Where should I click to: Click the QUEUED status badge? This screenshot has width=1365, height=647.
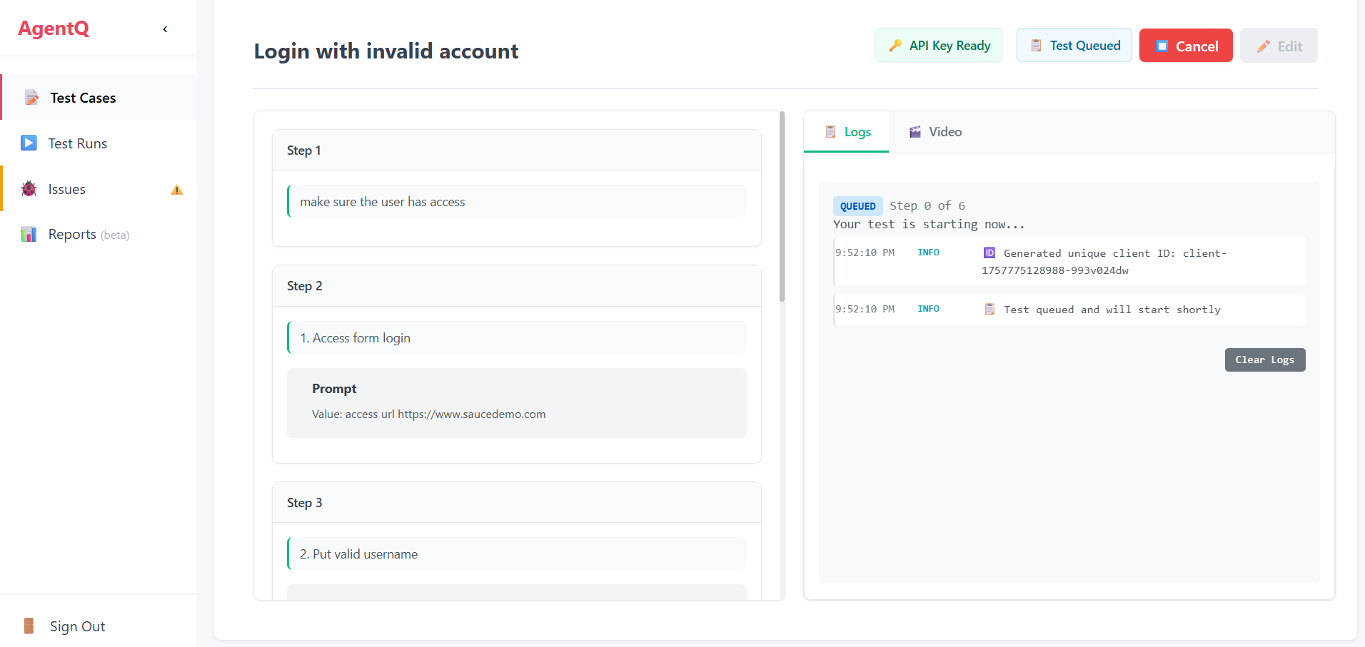click(x=857, y=205)
